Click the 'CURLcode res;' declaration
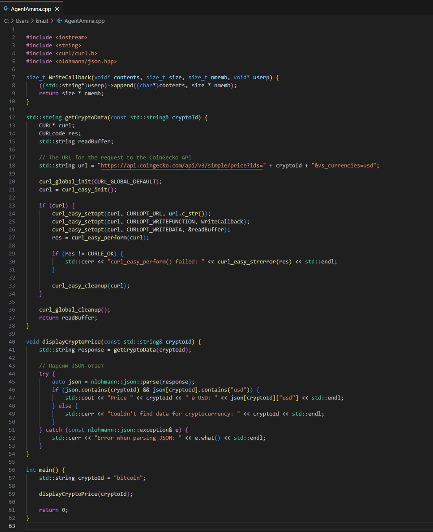This screenshot has width=433, height=532. coord(60,133)
